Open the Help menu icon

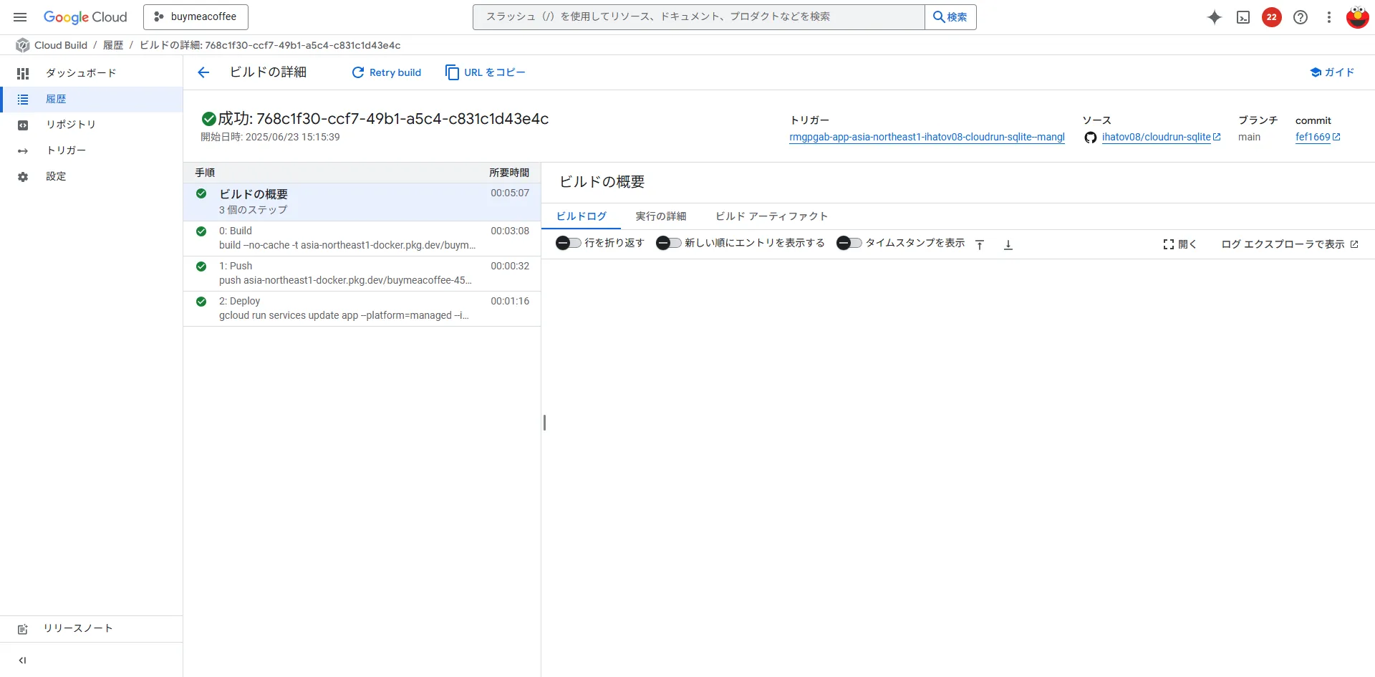1300,17
